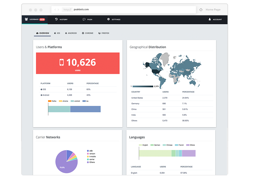257x179 pixels.
Task: Open the Firefox platform tab
Action: coord(104,33)
